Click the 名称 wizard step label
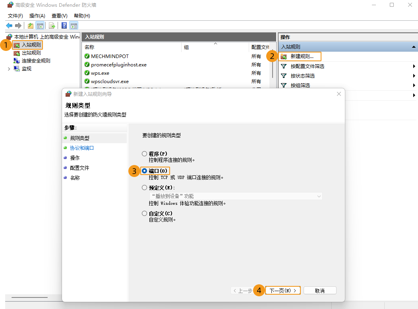418x309 pixels. [75, 178]
